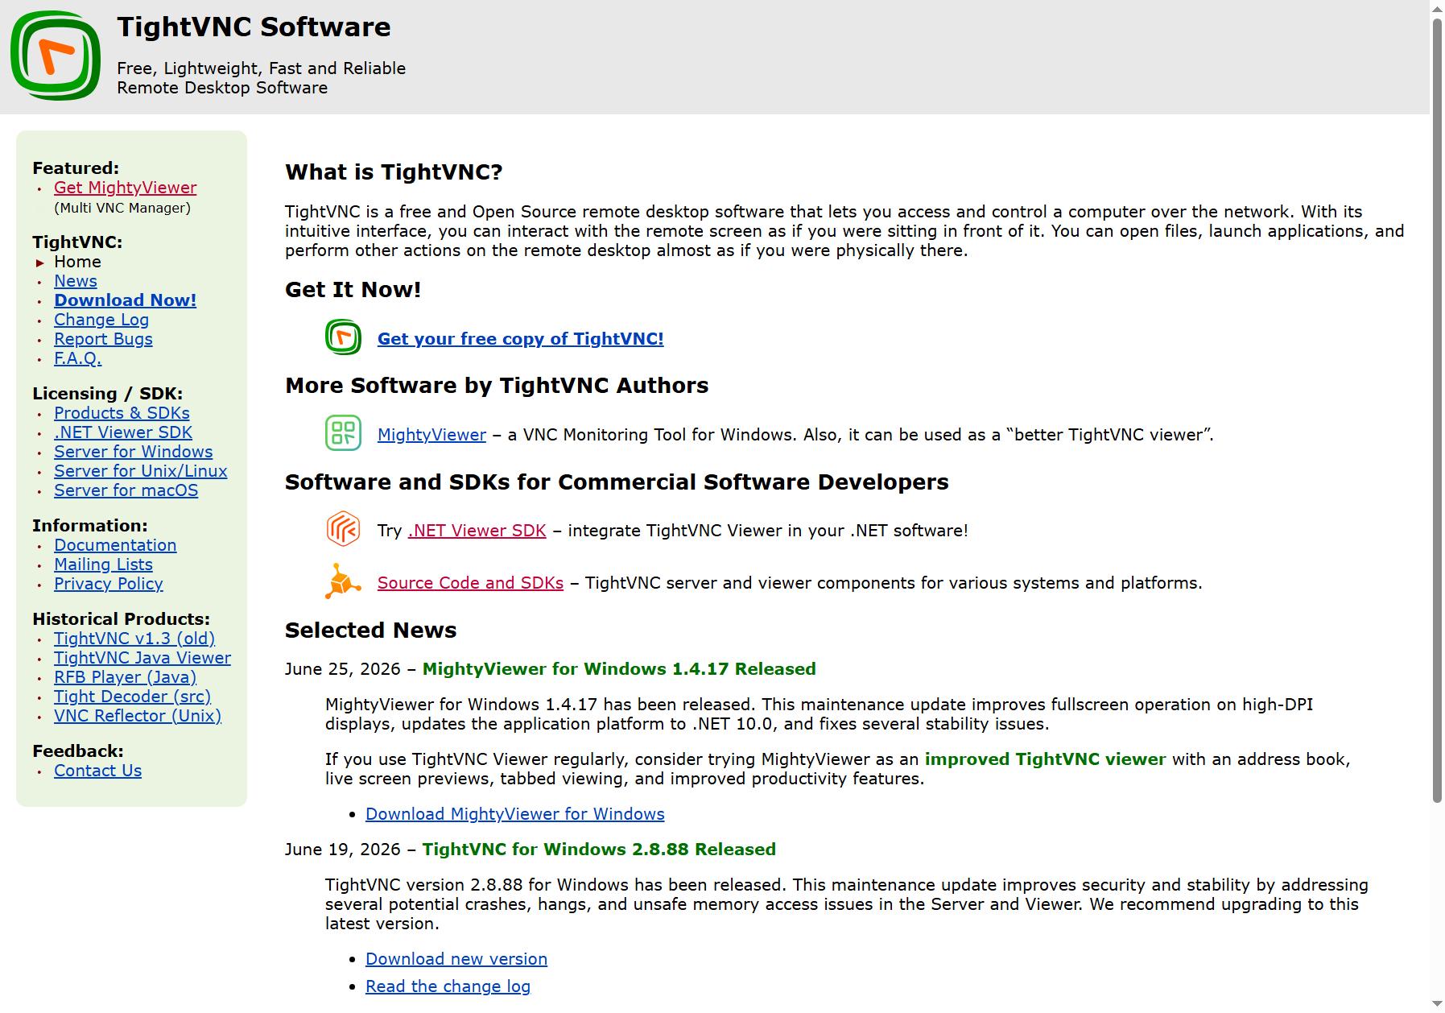Open Source Code and SDKs link

470,583
